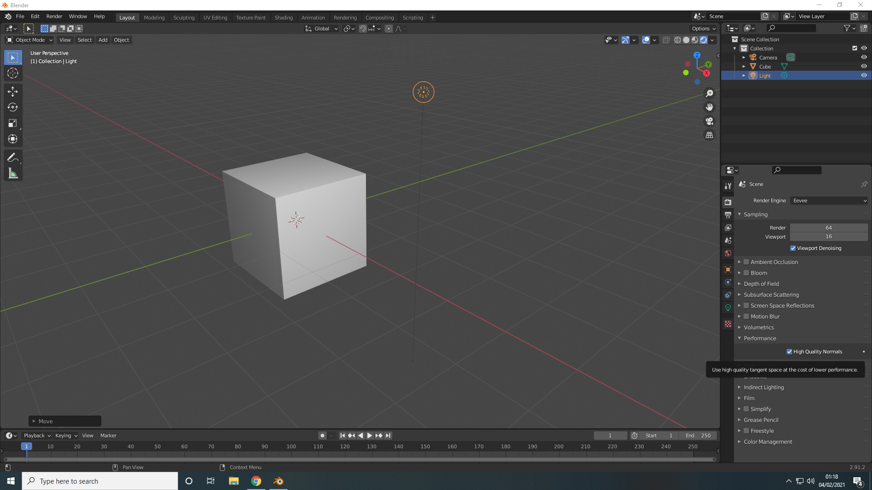This screenshot has height=490, width=872.
Task: Open the Render menu
Action: [x=54, y=16]
